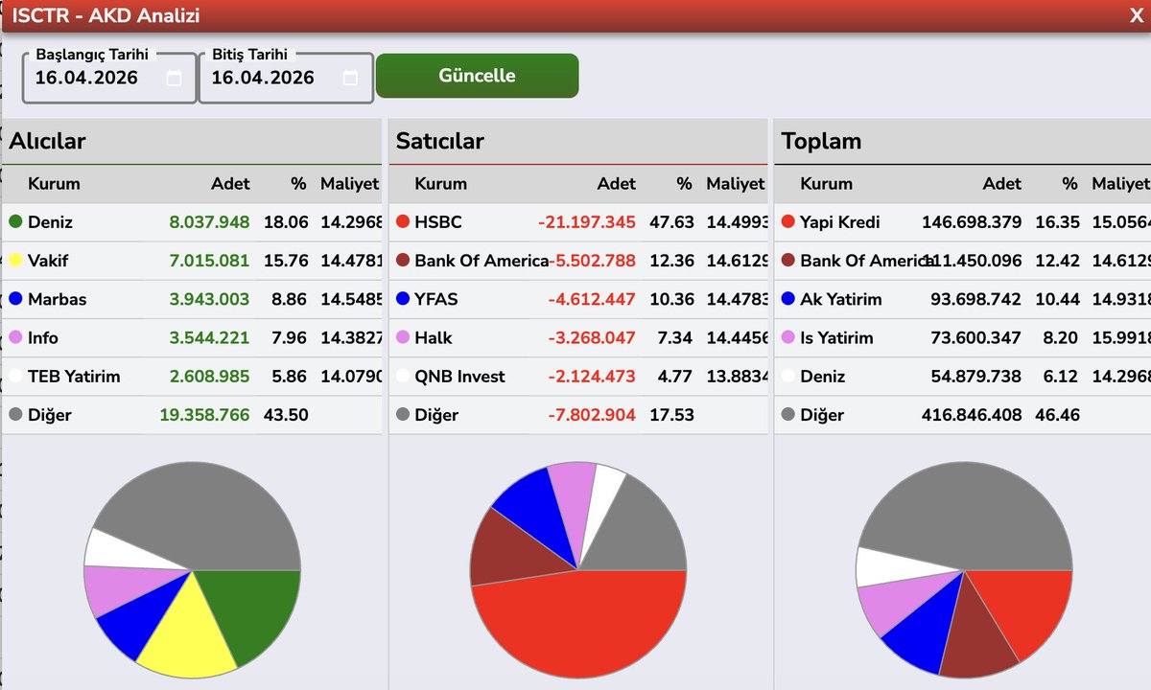1151x690 pixels.
Task: Click Maliyet column header in Satıcılar table
Action: point(736,183)
